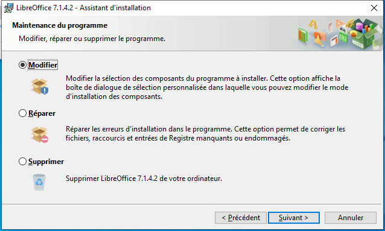385x231 pixels.
Task: Click the bold Modifier option label
Action: [x=43, y=65]
